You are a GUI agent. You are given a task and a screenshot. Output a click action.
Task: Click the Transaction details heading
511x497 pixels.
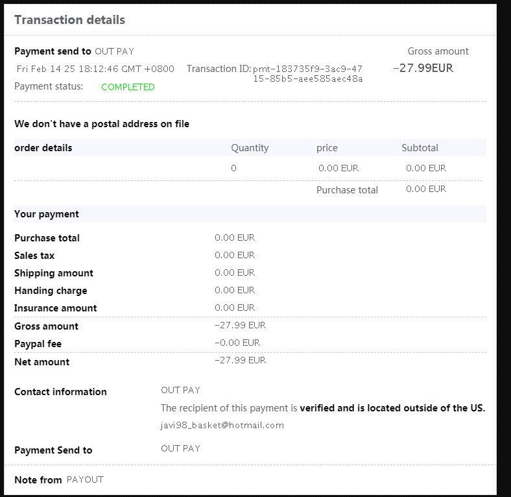tap(69, 19)
